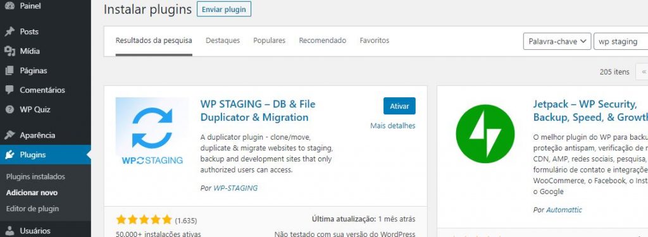Viewport: 648px width, 237px height.
Task: Click the WP Quiz question mark icon
Action: click(x=9, y=109)
